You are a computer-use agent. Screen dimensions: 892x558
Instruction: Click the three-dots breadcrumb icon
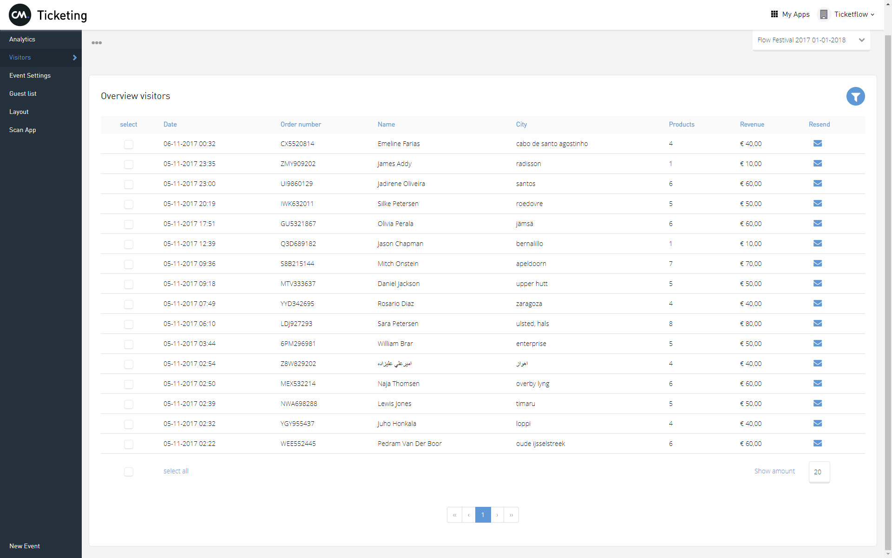click(97, 43)
